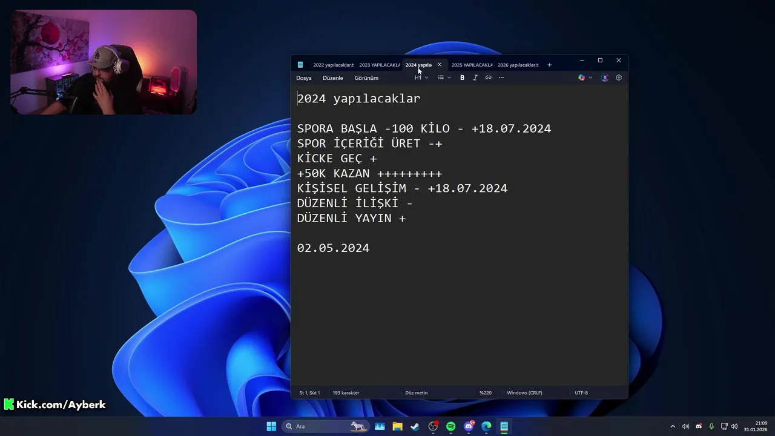Click the line SPORA BAŞLA -100 KİLO
775x436 pixels.
(x=424, y=128)
